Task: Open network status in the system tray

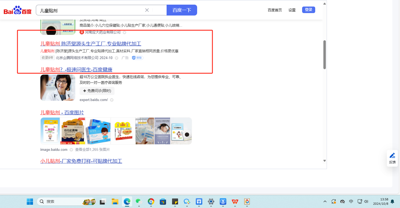Action: point(360,202)
